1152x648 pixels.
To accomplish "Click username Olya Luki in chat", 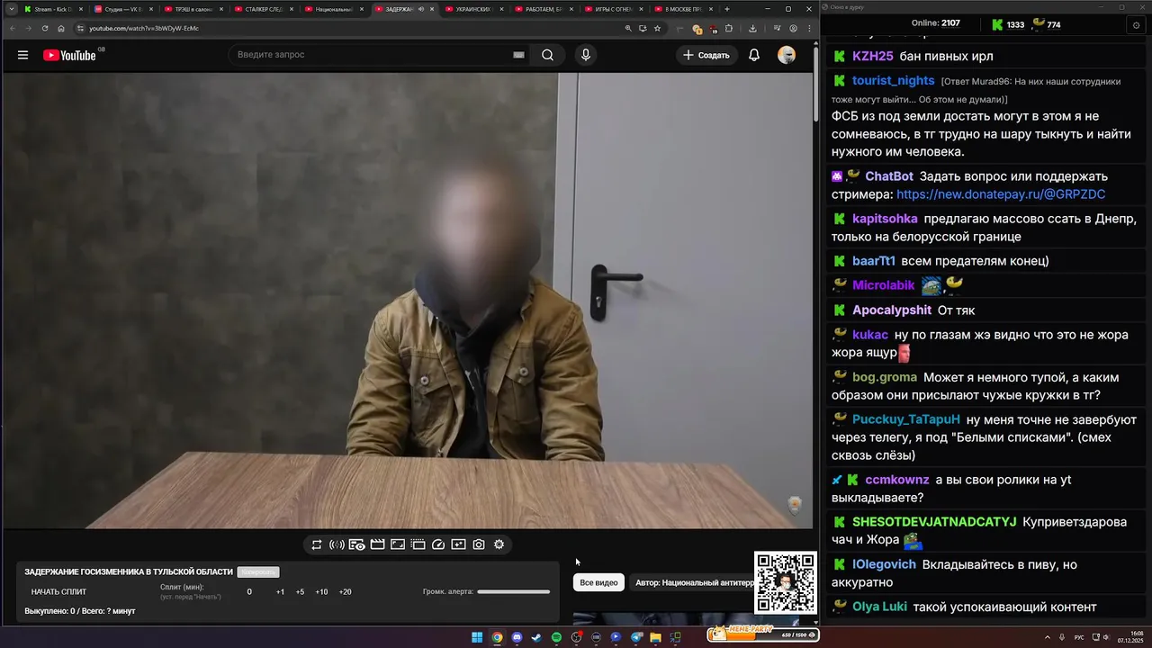I will click(x=879, y=607).
